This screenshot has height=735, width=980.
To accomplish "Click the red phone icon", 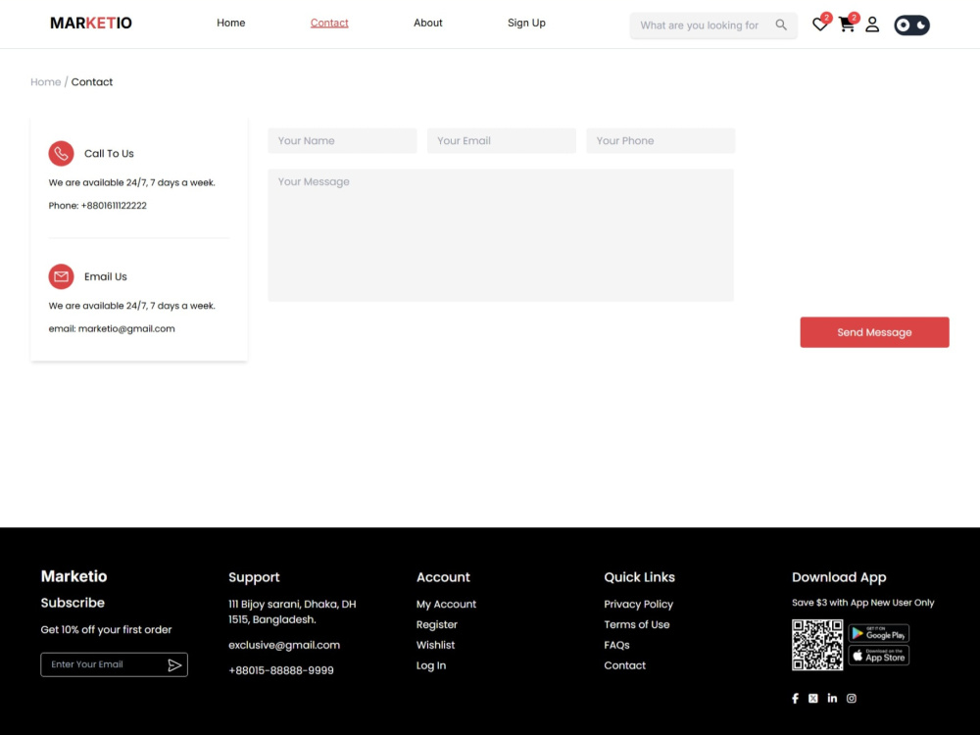I will tap(61, 153).
